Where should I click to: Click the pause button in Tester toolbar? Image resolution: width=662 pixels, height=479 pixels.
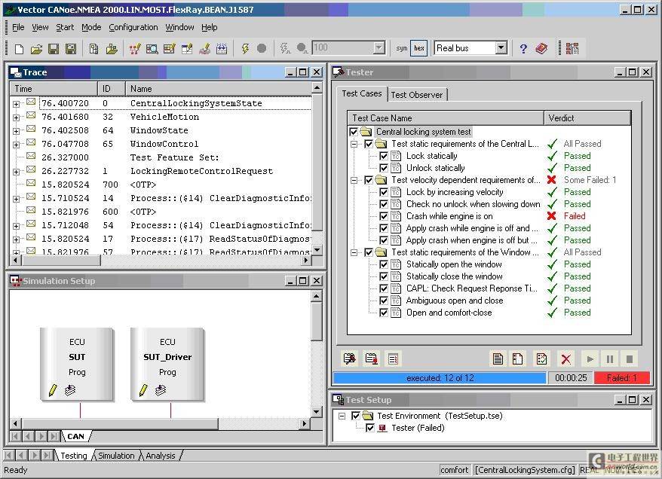[x=610, y=359]
